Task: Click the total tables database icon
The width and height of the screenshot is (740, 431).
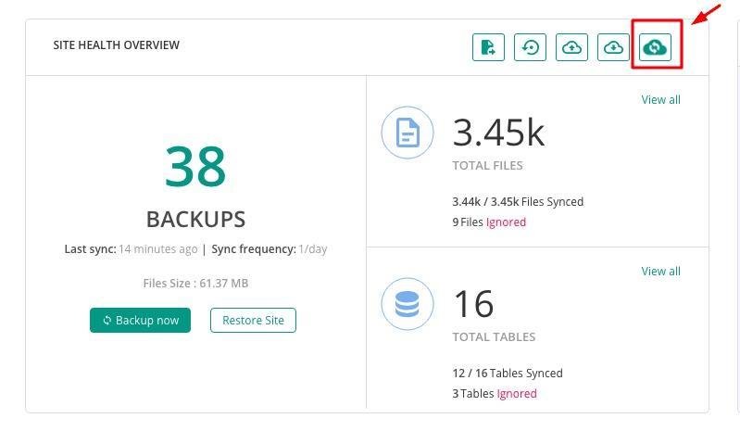Action: coord(408,304)
